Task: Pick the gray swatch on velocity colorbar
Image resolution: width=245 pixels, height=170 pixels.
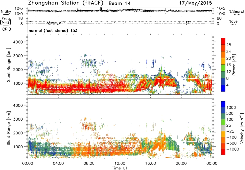Action: pos(223,128)
